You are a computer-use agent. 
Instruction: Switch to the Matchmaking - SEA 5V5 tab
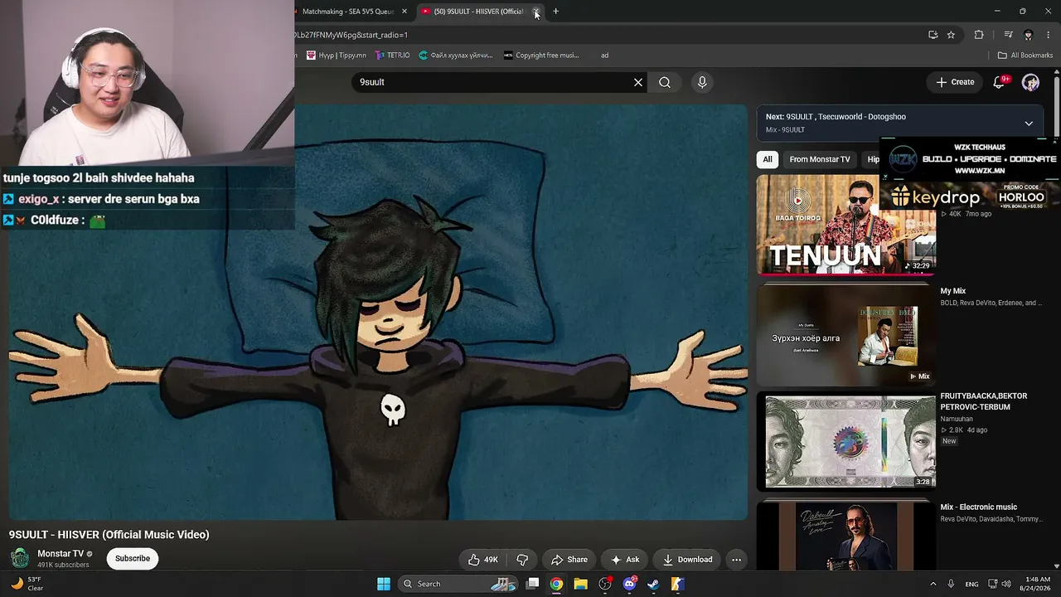point(349,12)
